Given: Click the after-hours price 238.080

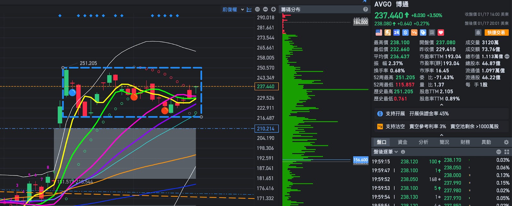Looking at the screenshot, I should point(383,24).
